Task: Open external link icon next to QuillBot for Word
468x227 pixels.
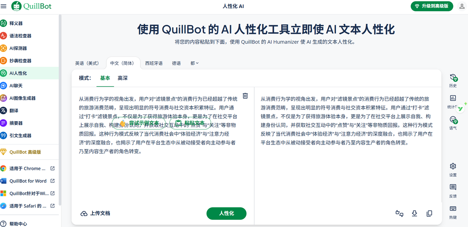Action: (x=52, y=181)
